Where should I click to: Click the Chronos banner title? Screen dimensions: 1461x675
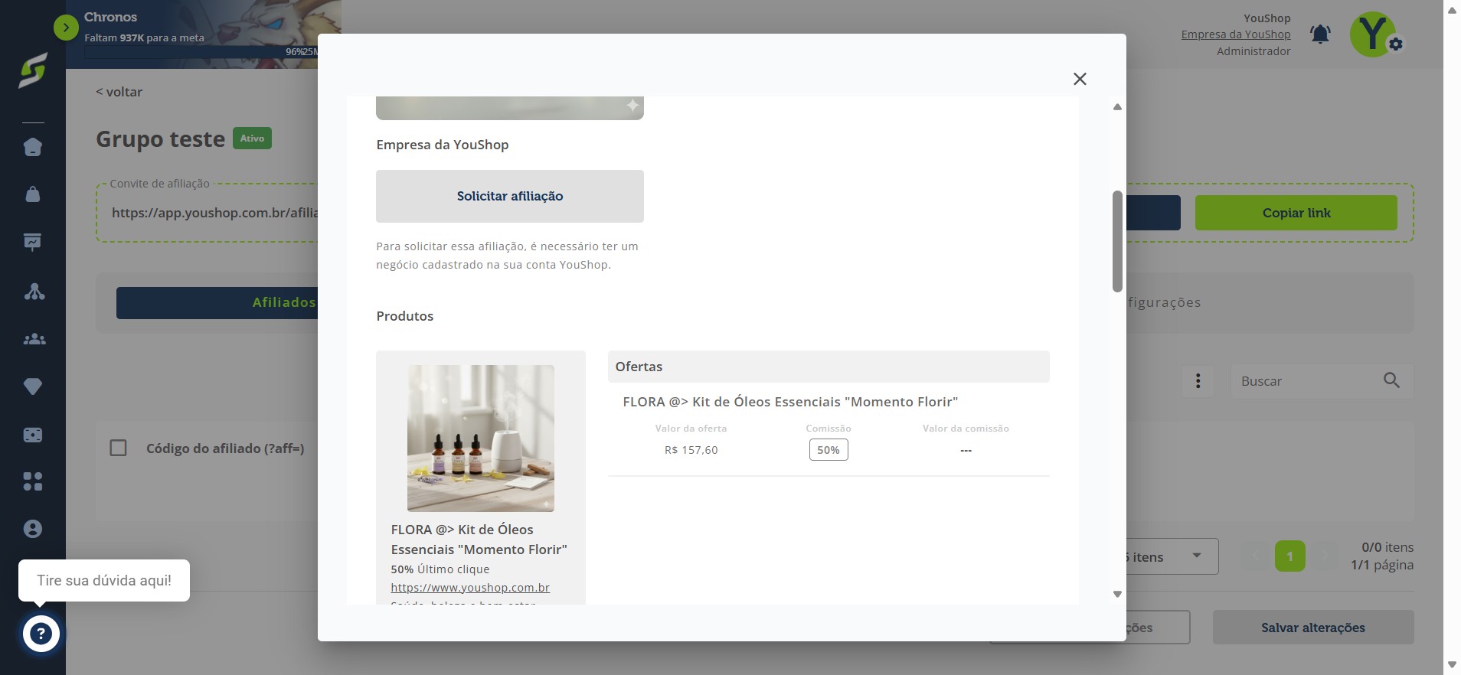(110, 17)
